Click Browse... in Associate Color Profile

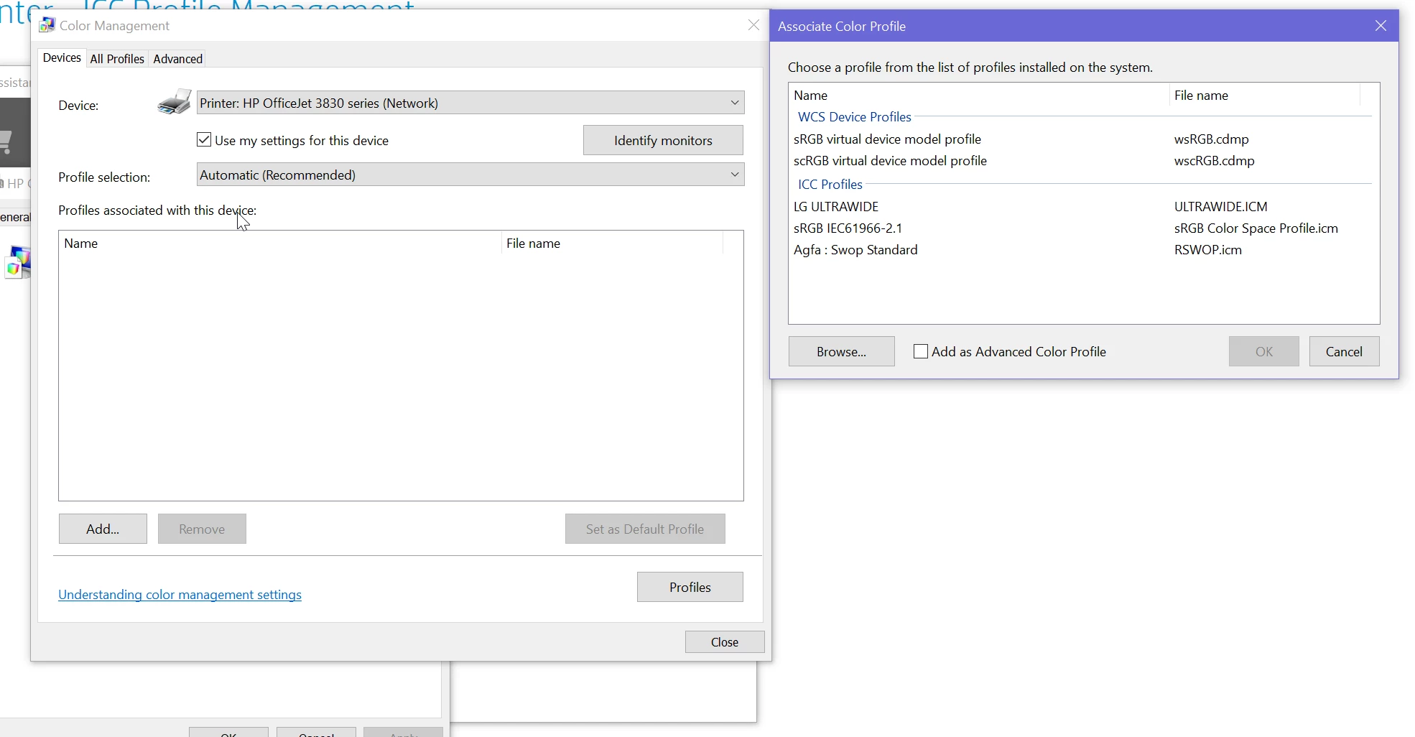(x=842, y=351)
